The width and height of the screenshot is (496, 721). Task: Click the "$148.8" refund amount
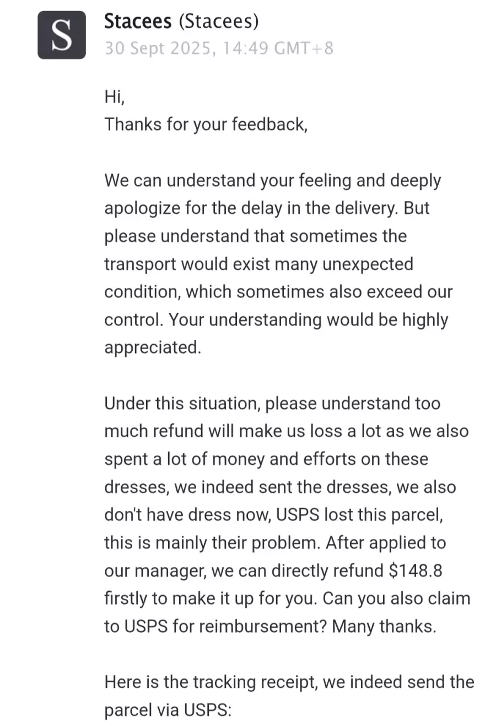coord(415,570)
